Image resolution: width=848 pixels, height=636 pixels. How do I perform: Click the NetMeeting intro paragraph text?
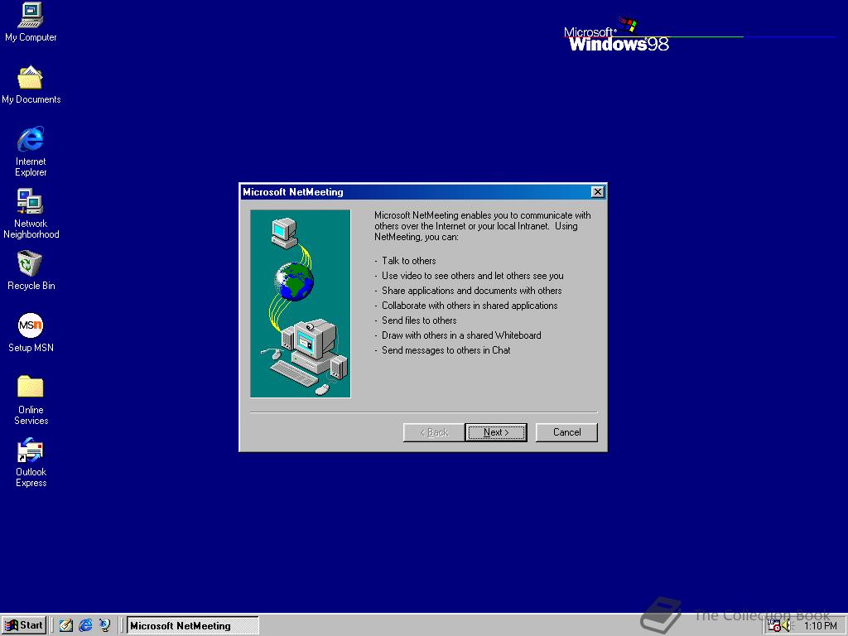(483, 226)
